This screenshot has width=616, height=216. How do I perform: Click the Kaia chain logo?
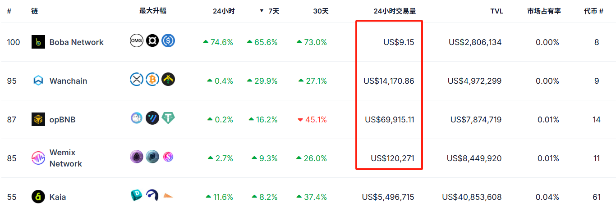pyautogui.click(x=38, y=197)
